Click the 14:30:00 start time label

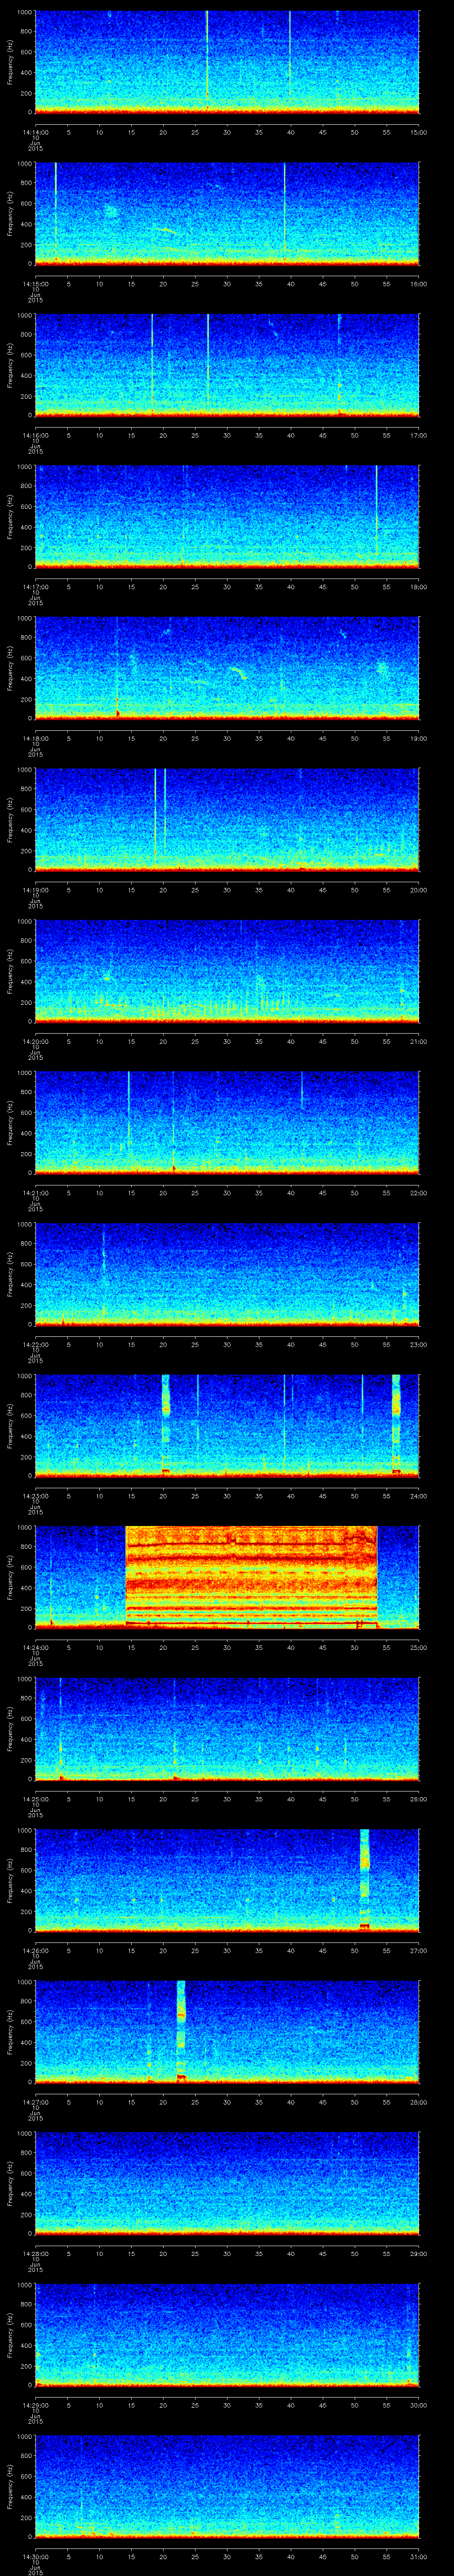(x=35, y=2556)
